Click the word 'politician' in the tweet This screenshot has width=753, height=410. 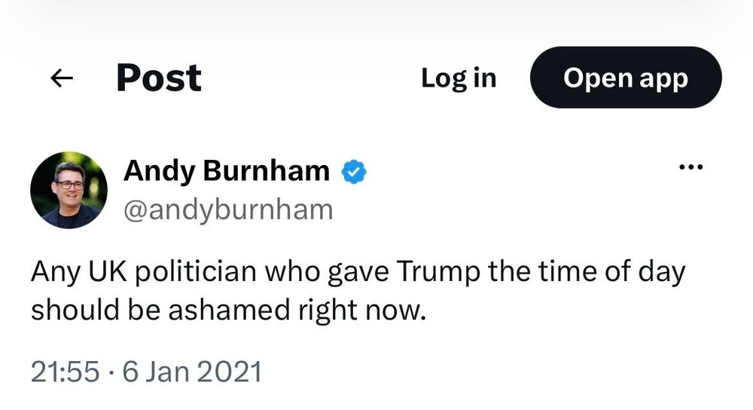(x=196, y=273)
